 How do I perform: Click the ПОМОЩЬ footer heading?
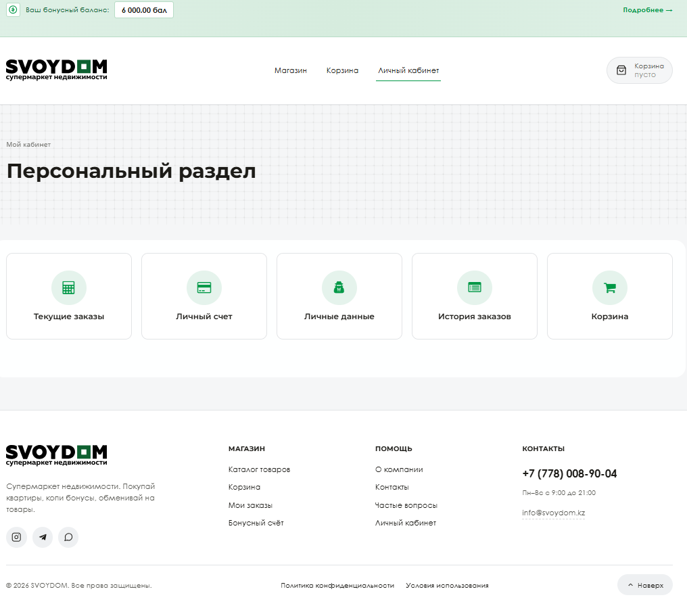coord(394,449)
